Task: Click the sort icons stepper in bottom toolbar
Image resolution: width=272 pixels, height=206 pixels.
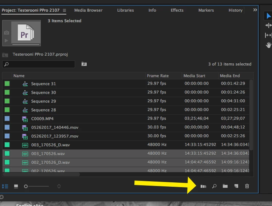Action: 59,186
